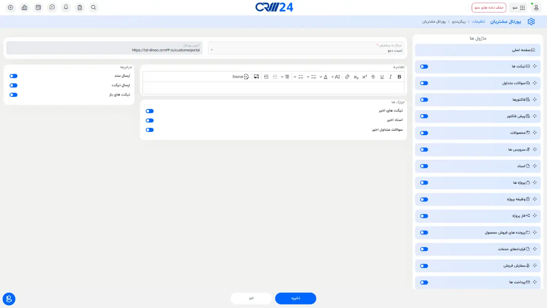Click the image upload editor icon
The image size is (547, 308).
coord(256,77)
